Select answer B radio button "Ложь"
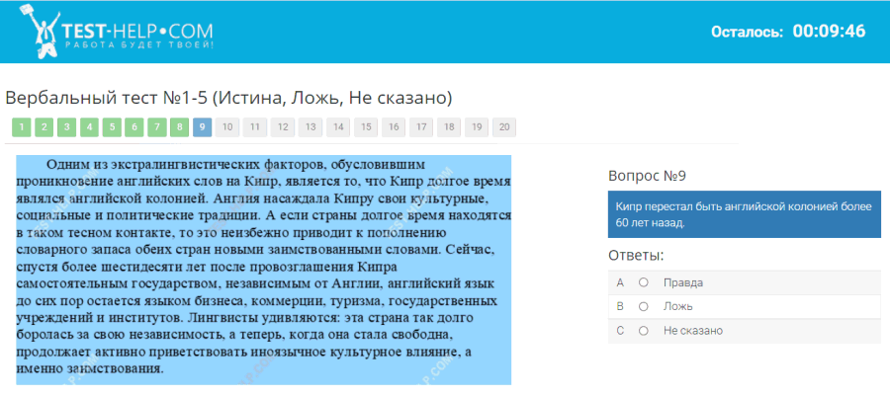The image size is (890, 397). pos(643,306)
